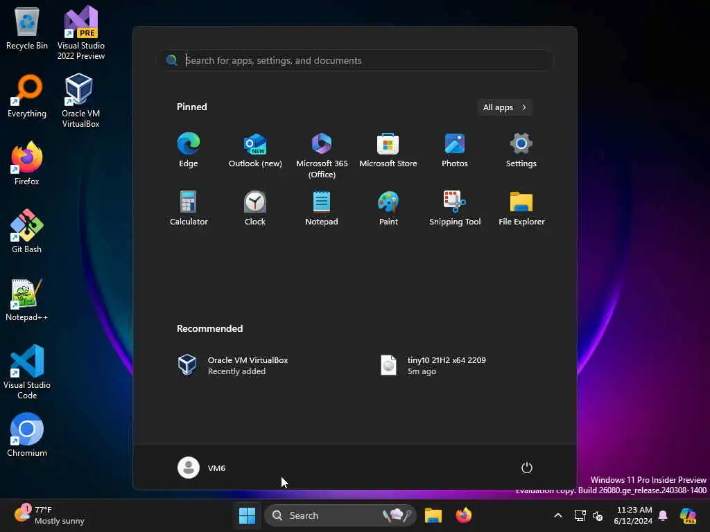Open network status tray icon

click(x=580, y=515)
